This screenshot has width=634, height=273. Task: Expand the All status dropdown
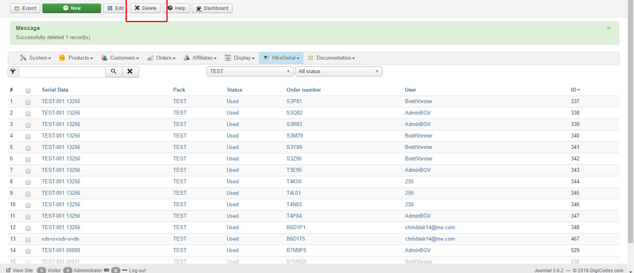click(338, 72)
